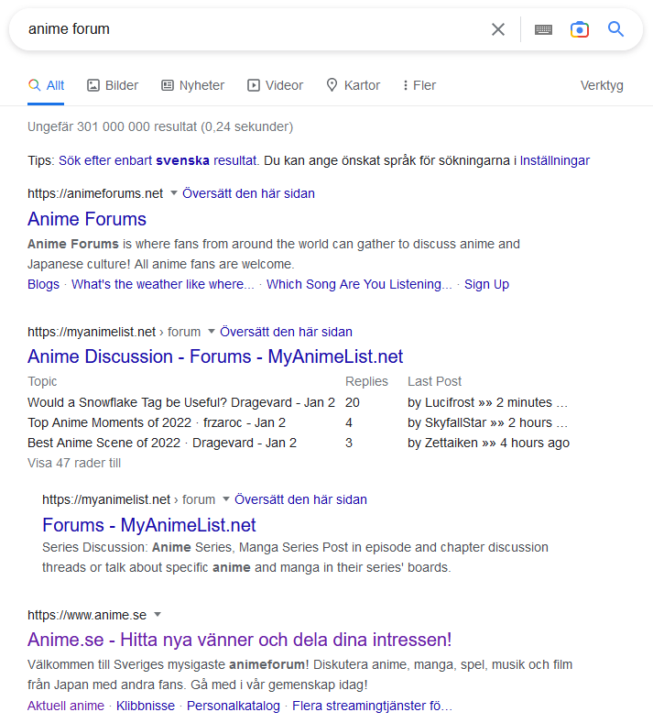
Task: Click the result count 'Ungefär 301 000 000 resultat'
Action: point(160,126)
